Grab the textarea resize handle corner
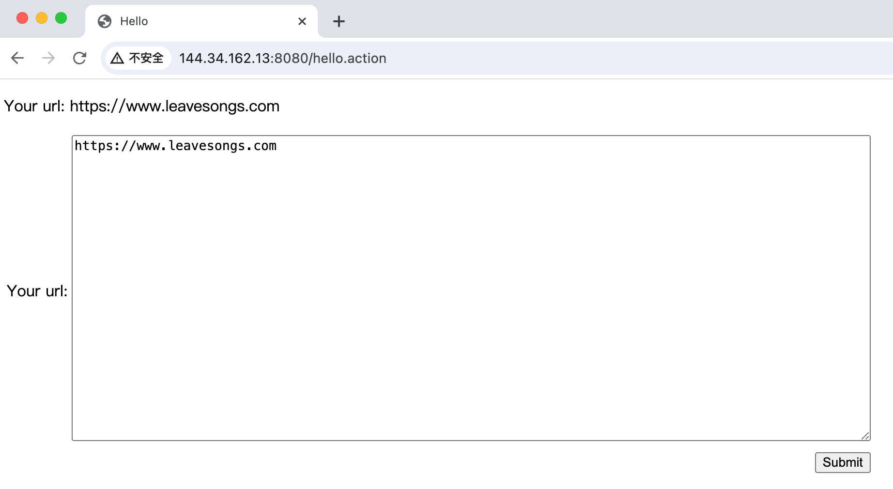The height and width of the screenshot is (489, 893). click(x=865, y=436)
